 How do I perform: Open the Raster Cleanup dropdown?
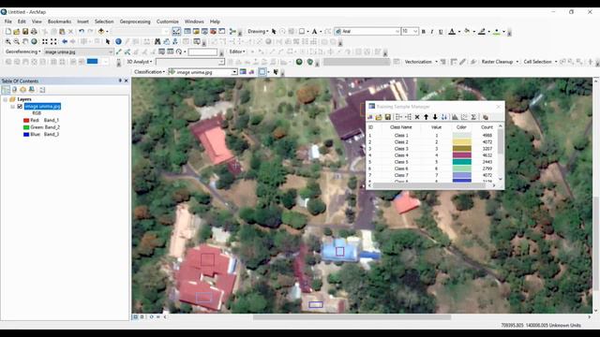(500, 62)
